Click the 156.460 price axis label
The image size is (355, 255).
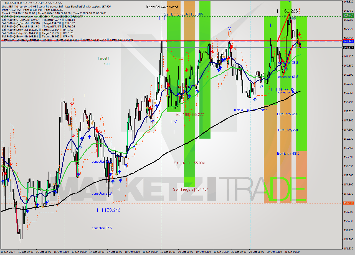pos(348,148)
